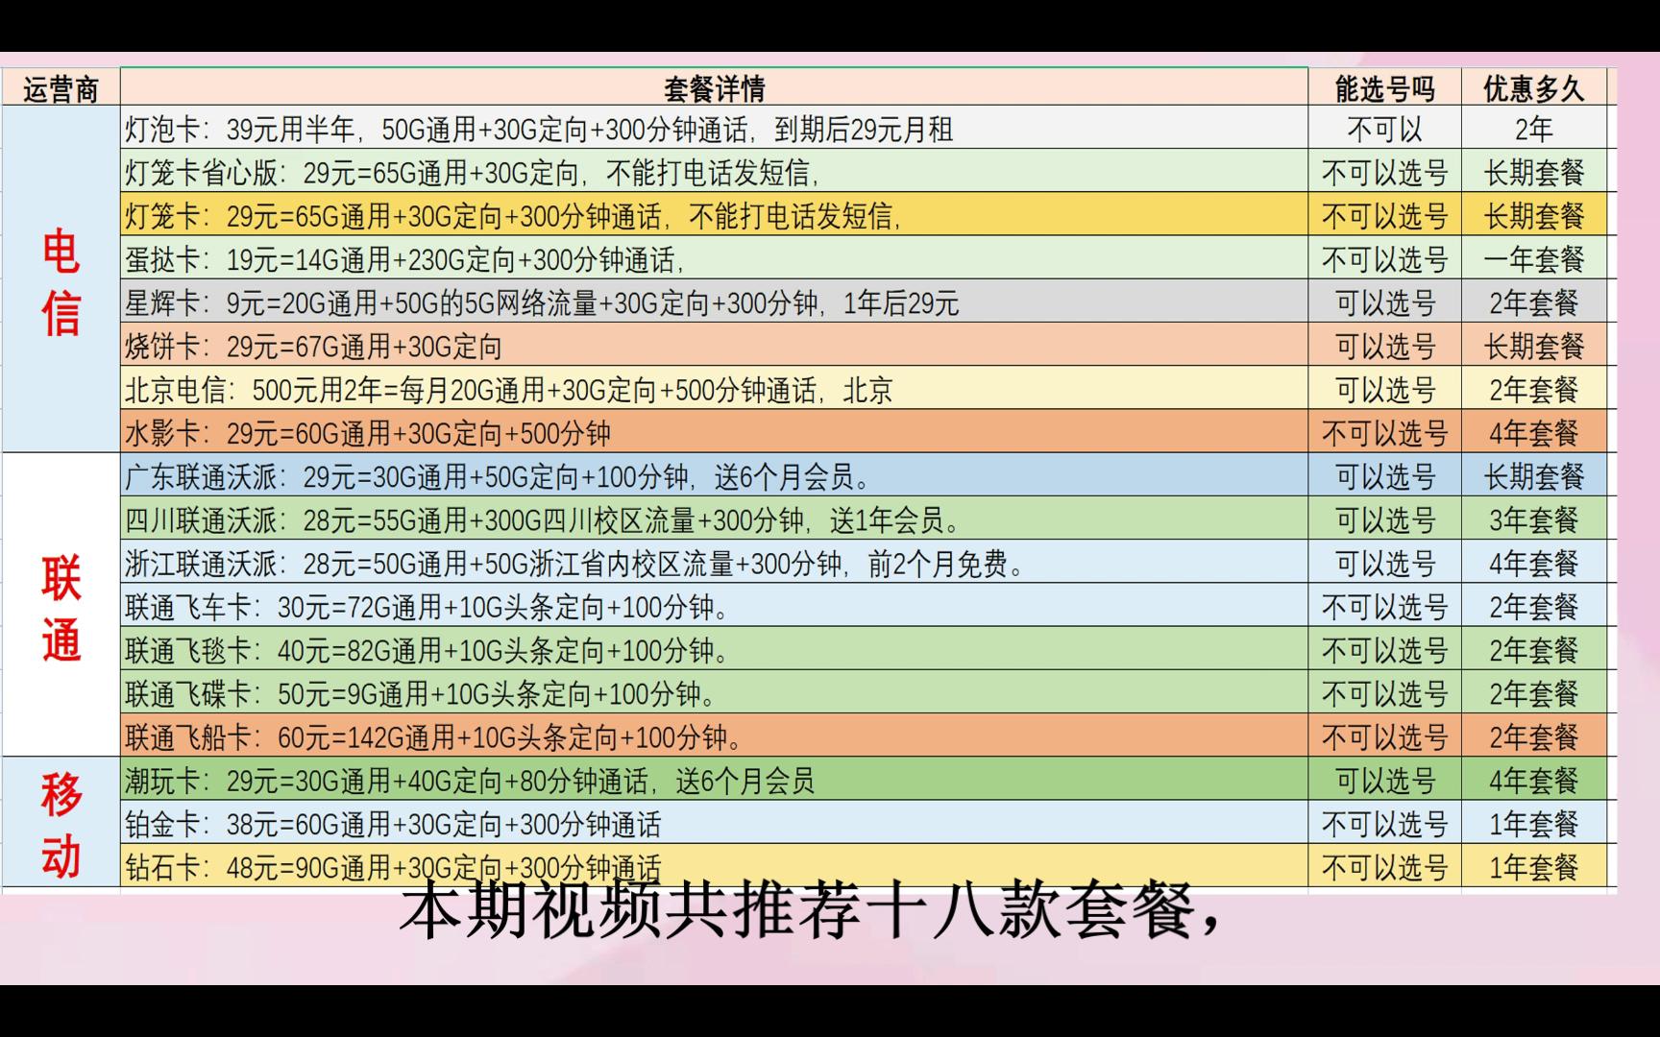Click 一年套餐 in 蛋挞卡 row
The width and height of the screenshot is (1660, 1037).
point(1533,258)
